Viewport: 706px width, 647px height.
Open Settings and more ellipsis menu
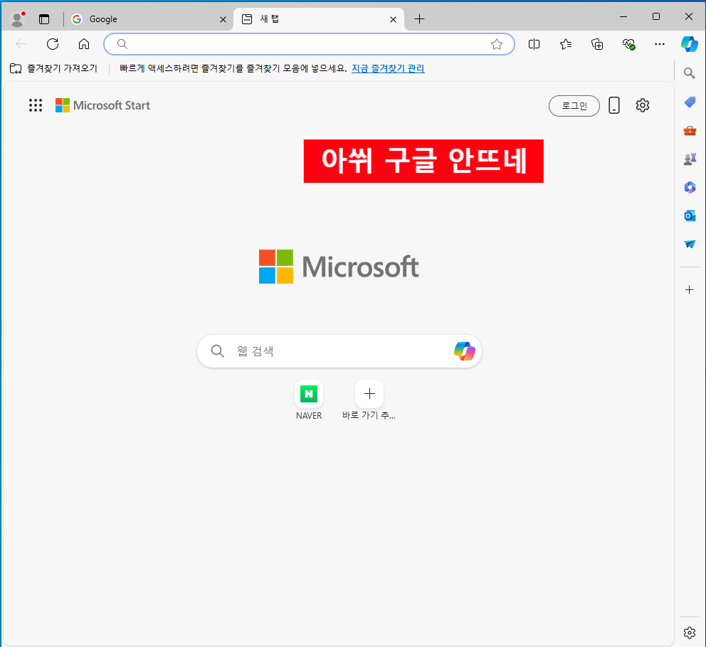[660, 44]
